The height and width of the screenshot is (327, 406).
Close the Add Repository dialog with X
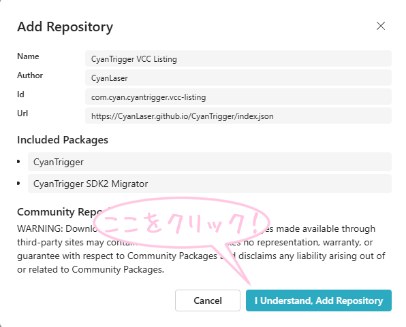point(381,26)
